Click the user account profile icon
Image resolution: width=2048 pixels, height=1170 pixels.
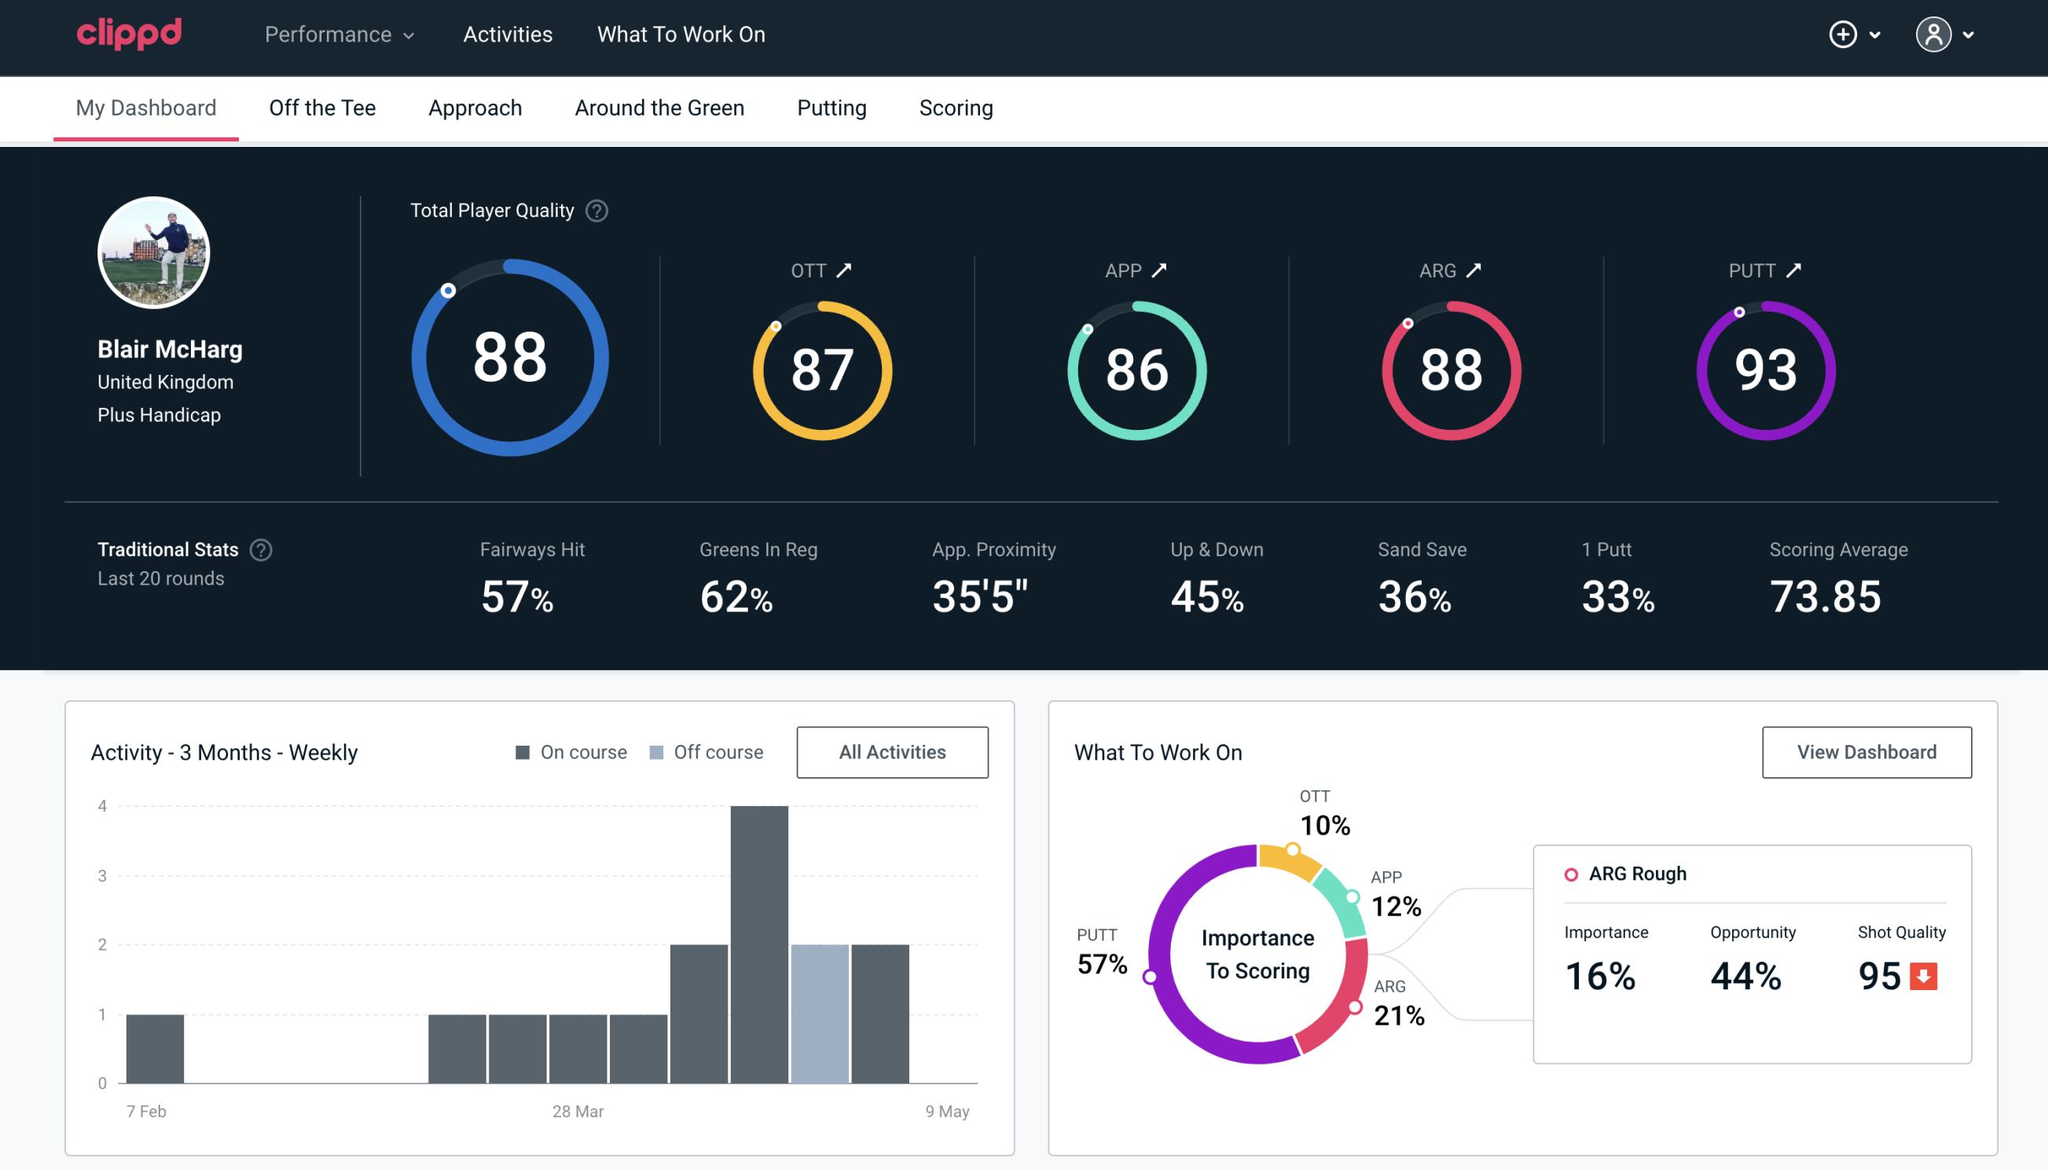click(1934, 34)
